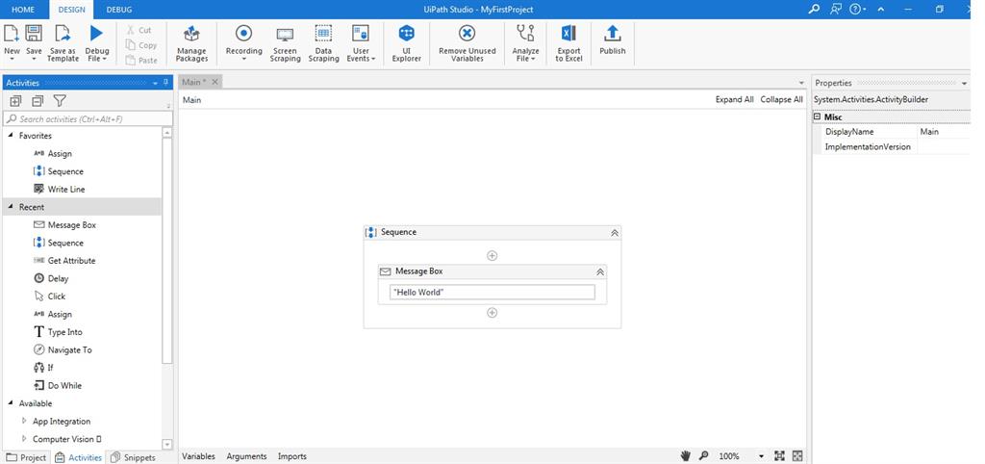Edit the DisplayName property value
This screenshot has height=464, width=985.
point(945,132)
